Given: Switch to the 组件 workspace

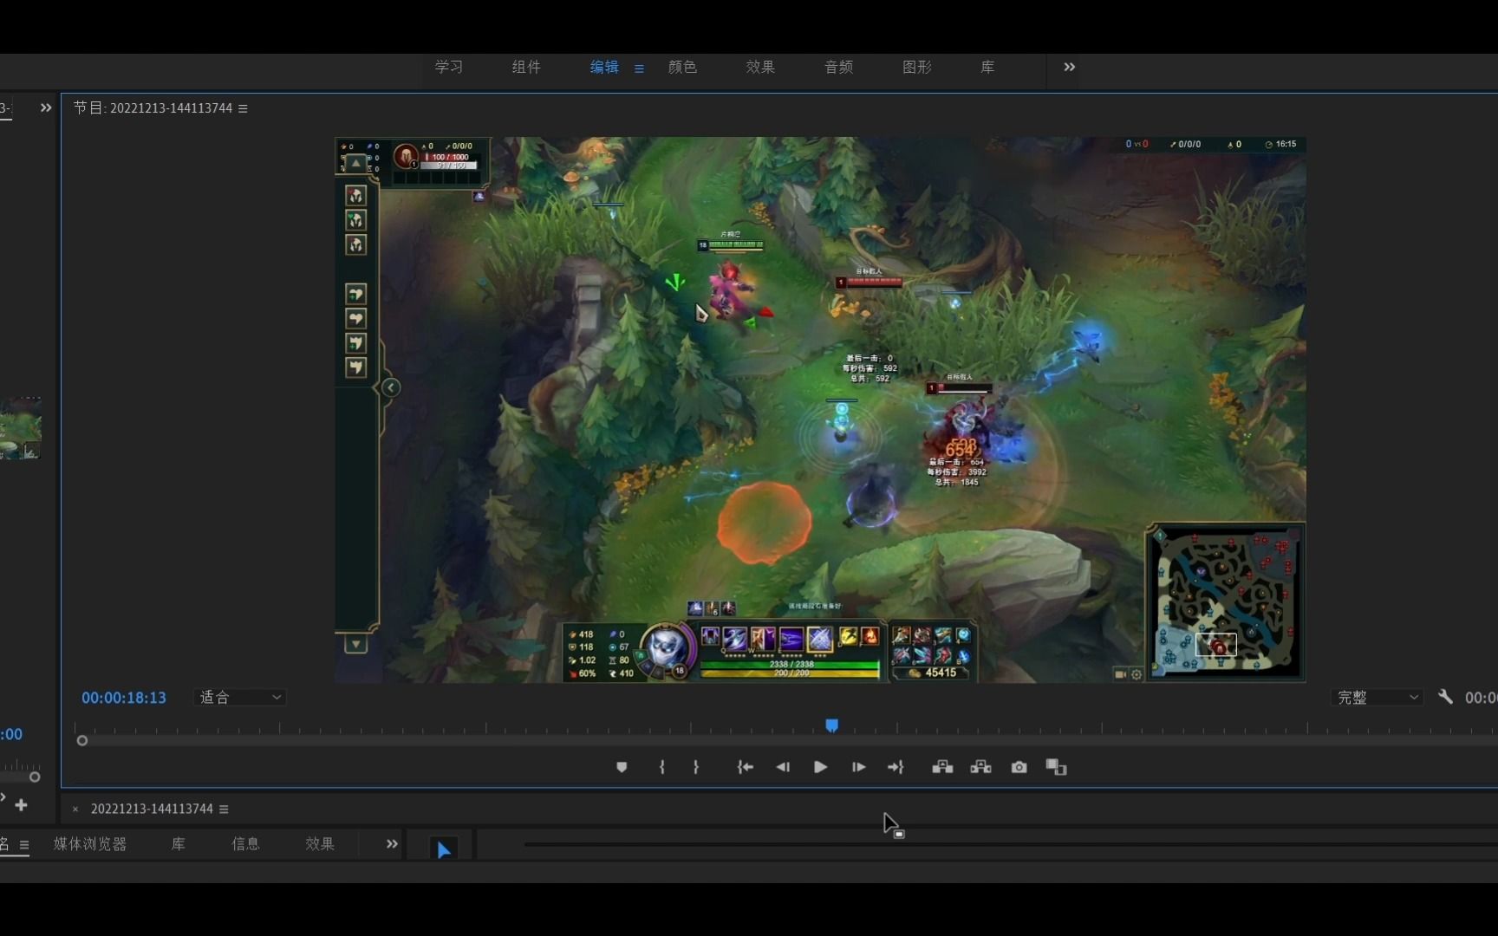Looking at the screenshot, I should tap(526, 67).
